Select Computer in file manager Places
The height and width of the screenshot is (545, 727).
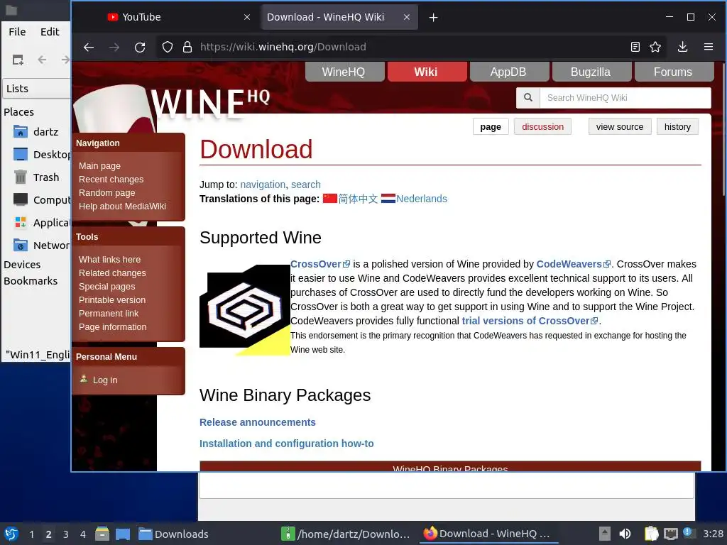click(42, 199)
